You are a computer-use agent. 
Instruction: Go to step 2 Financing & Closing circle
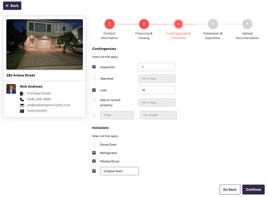[144, 24]
